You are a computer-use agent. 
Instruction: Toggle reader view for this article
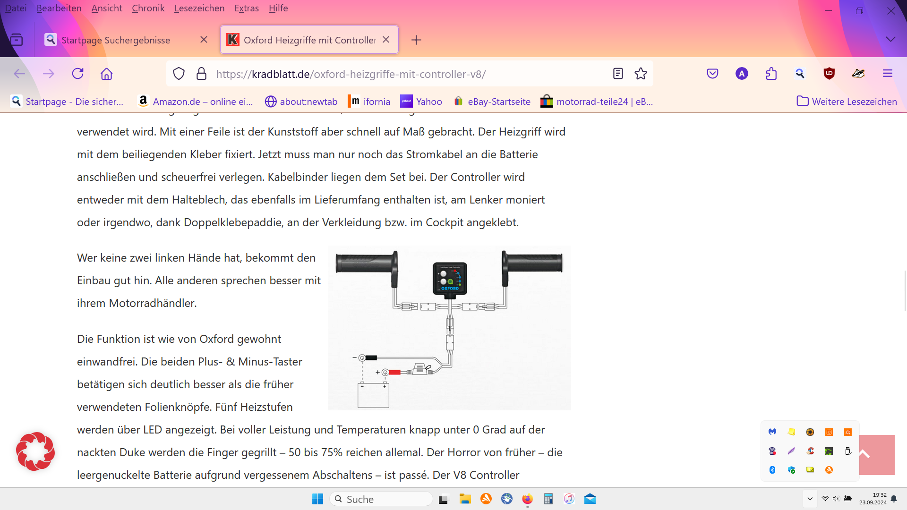click(x=618, y=74)
